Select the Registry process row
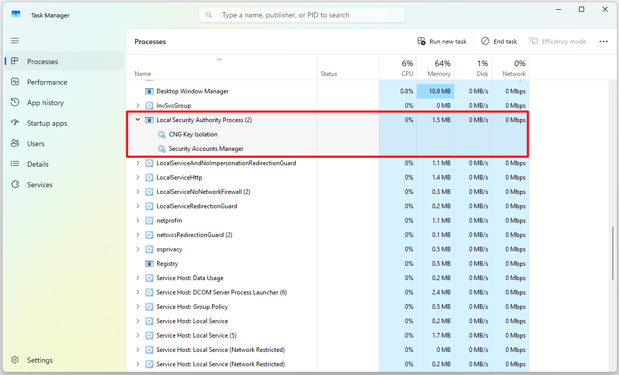619x375 pixels. pyautogui.click(x=327, y=264)
